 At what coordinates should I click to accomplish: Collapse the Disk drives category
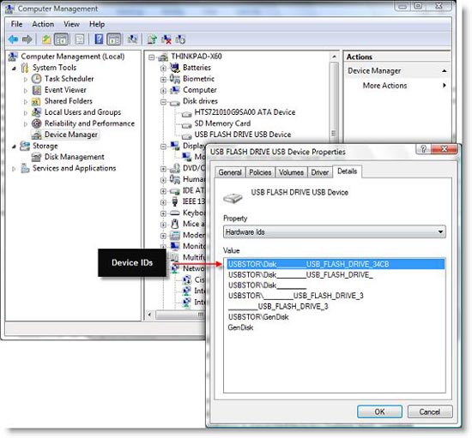[x=163, y=102]
